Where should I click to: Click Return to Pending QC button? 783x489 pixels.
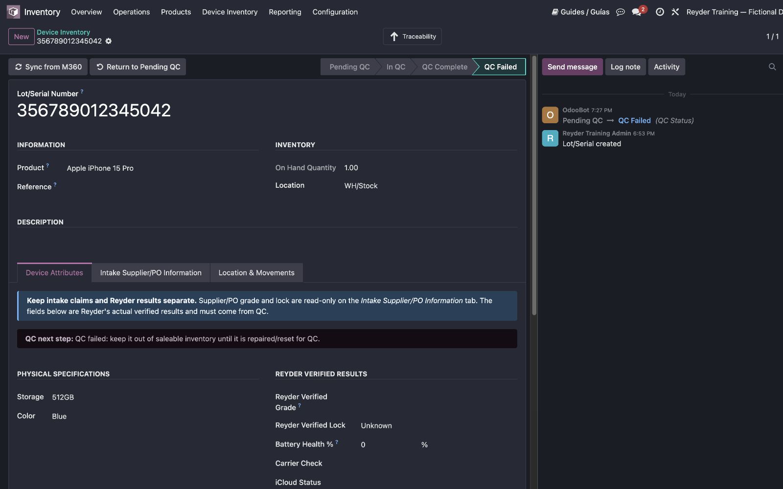(x=138, y=67)
